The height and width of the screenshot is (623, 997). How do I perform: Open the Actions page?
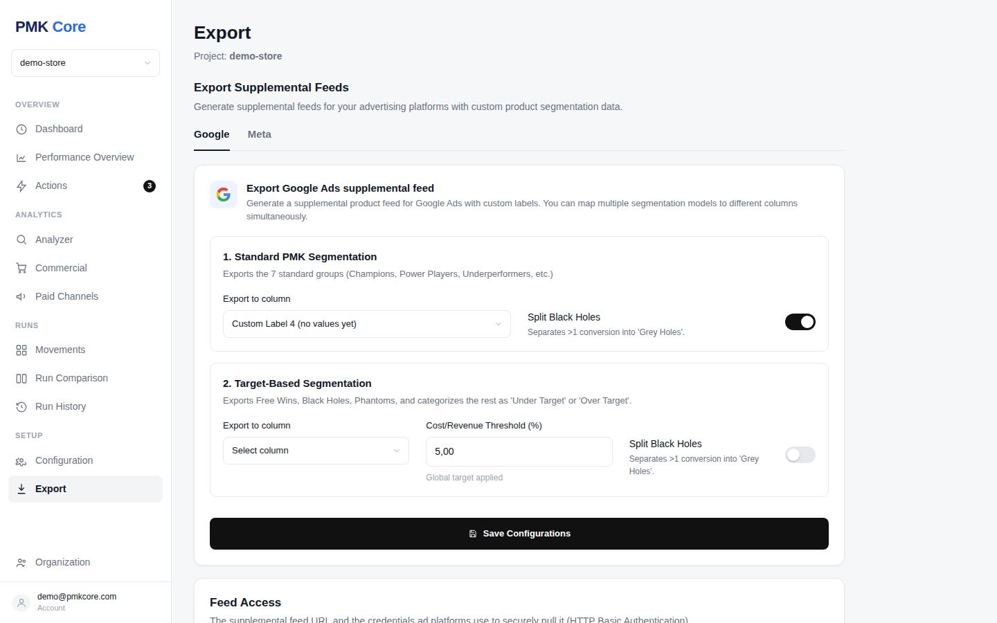click(85, 186)
